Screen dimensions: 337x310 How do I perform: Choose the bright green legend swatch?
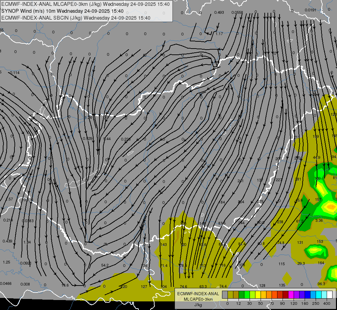tap(247, 295)
